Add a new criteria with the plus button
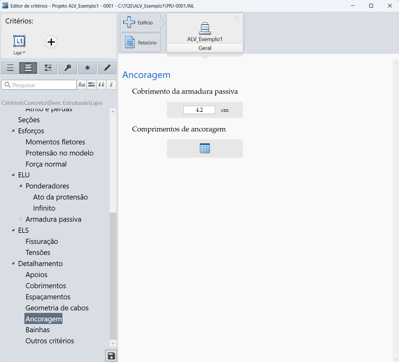Viewport: 399px width, 362px height. pyautogui.click(x=51, y=42)
